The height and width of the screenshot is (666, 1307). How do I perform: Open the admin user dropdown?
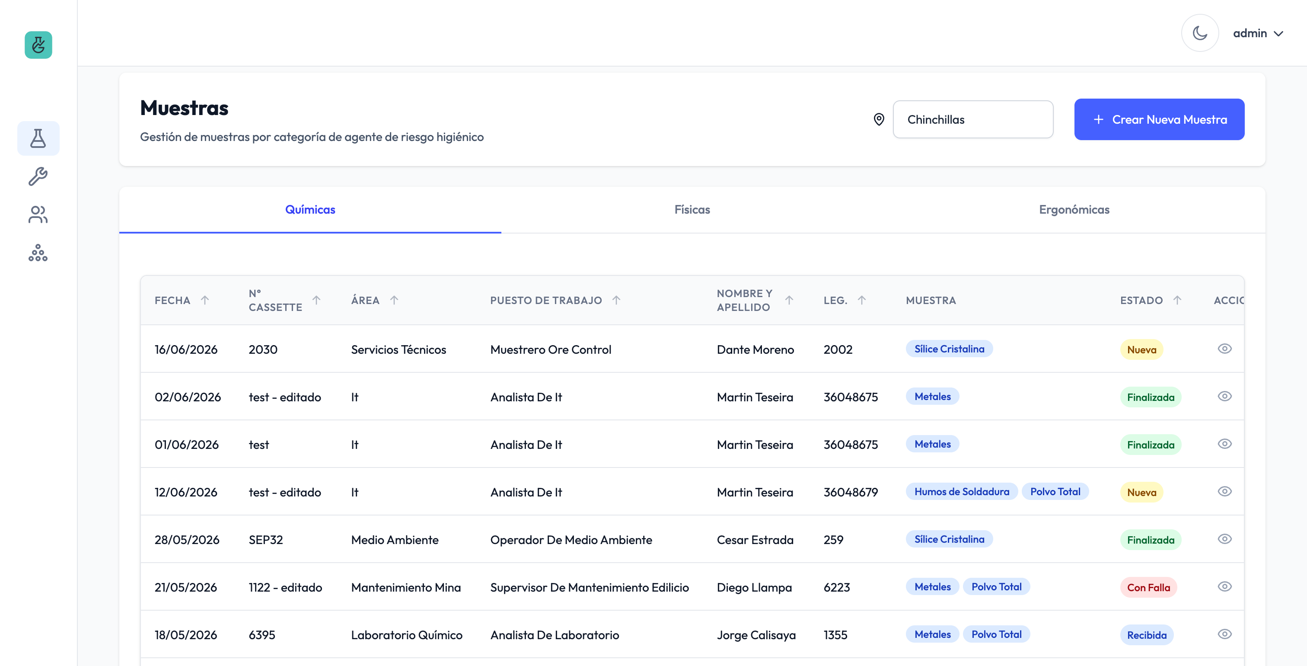pos(1258,33)
